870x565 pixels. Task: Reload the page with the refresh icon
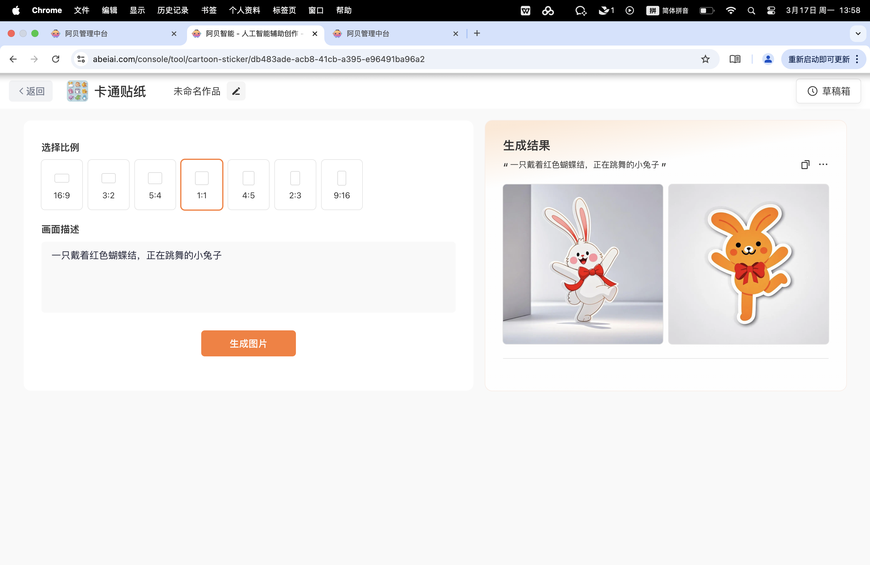pyautogui.click(x=56, y=59)
